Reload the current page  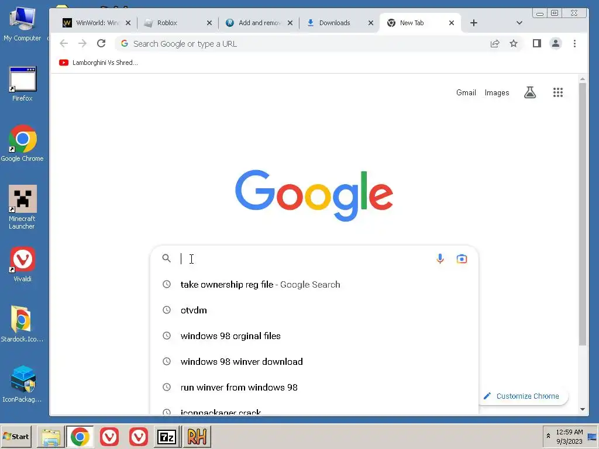pyautogui.click(x=101, y=43)
